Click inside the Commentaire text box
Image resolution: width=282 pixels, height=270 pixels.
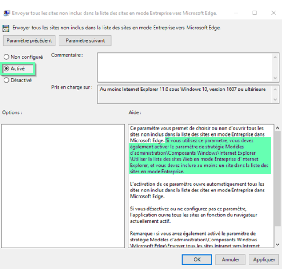(184, 67)
